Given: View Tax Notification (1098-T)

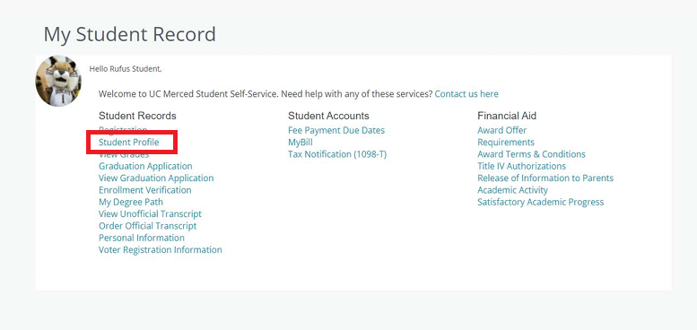Looking at the screenshot, I should point(337,154).
